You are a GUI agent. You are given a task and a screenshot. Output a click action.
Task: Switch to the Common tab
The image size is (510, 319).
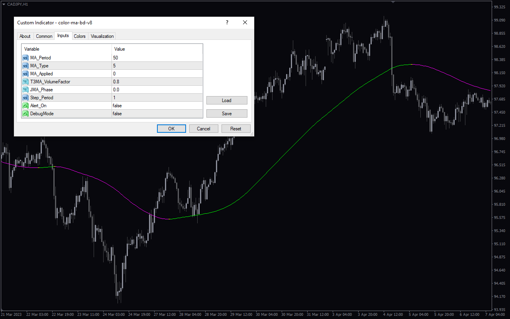pos(44,36)
